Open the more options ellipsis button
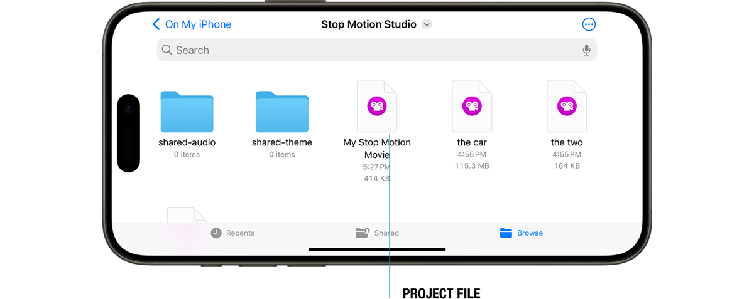The image size is (754, 299). point(589,24)
